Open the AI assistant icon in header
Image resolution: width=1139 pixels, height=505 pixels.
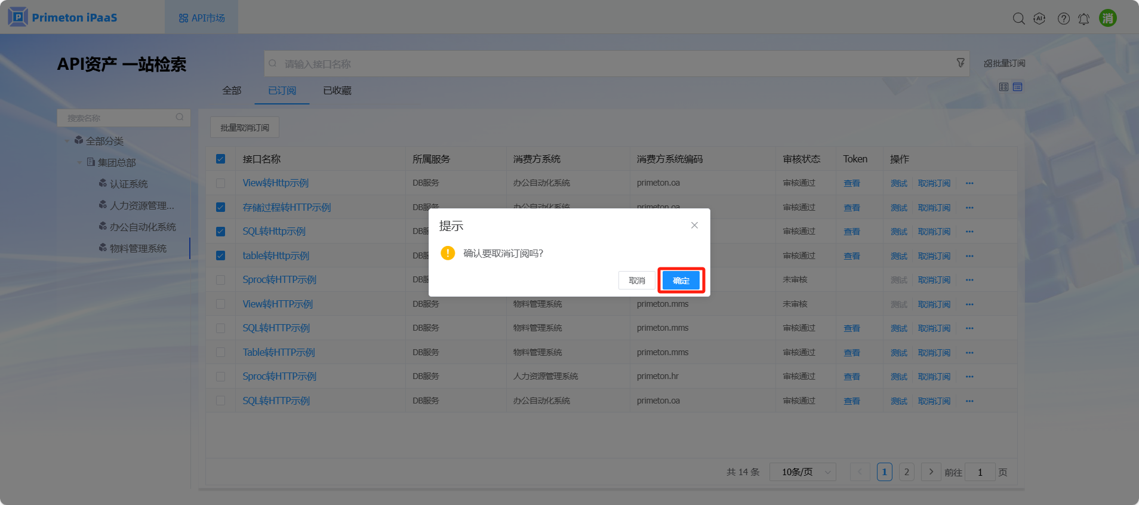tap(1039, 19)
